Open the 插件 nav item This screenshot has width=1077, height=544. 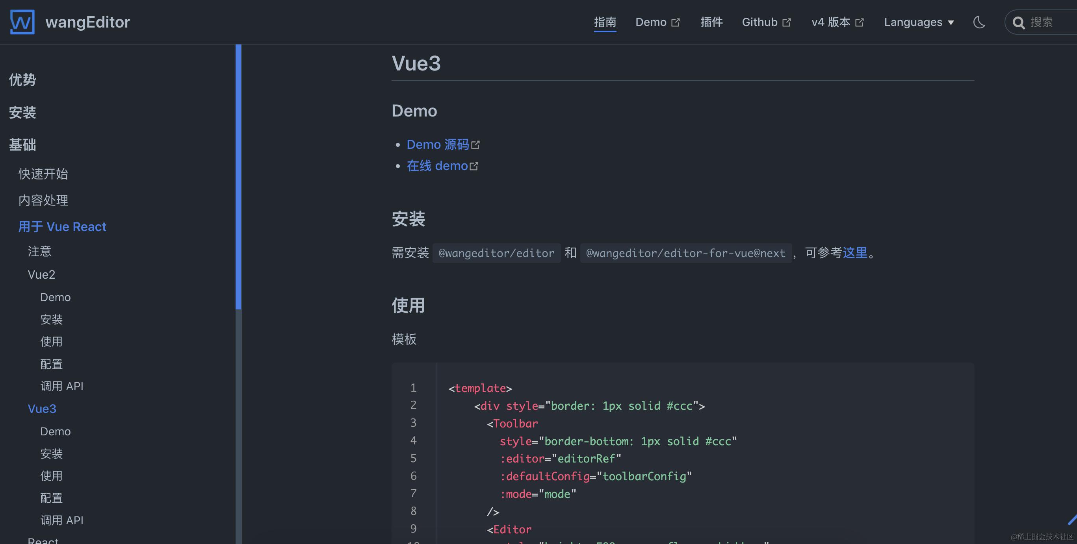click(711, 22)
